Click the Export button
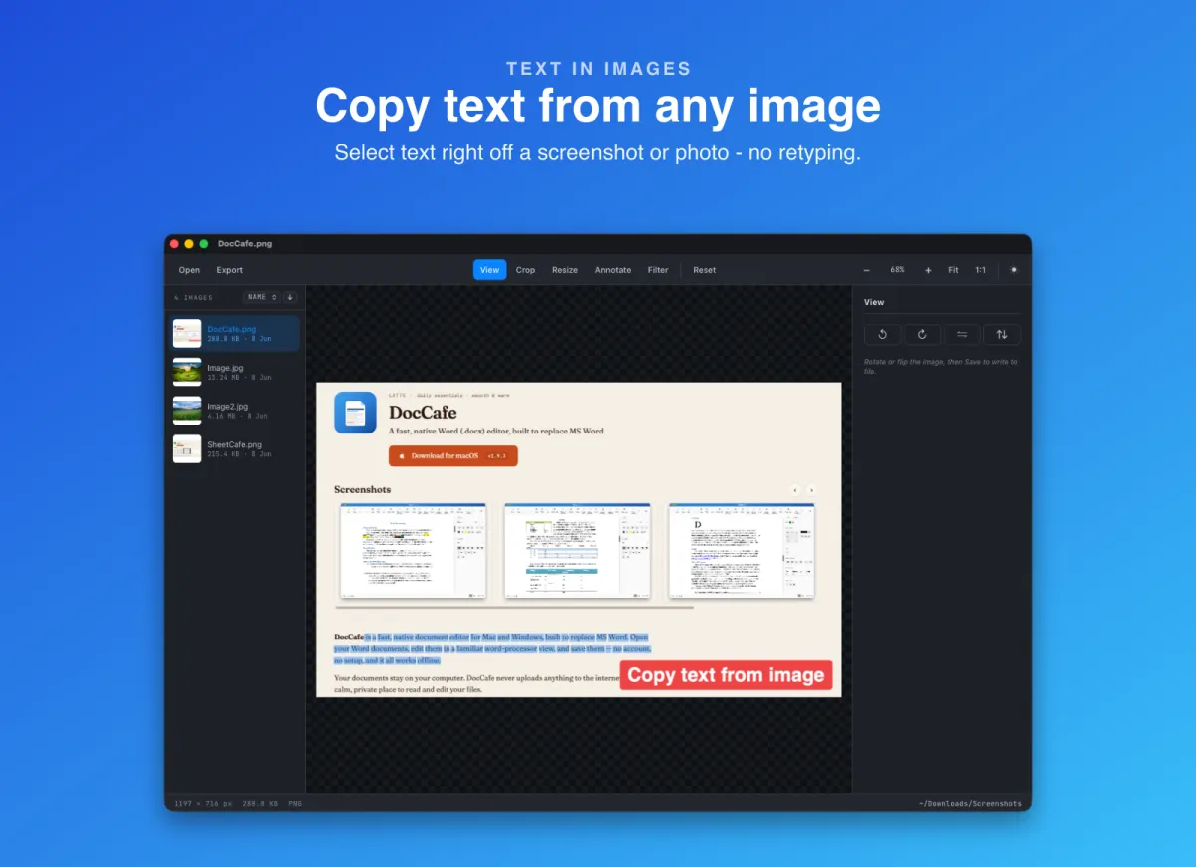 click(x=230, y=270)
